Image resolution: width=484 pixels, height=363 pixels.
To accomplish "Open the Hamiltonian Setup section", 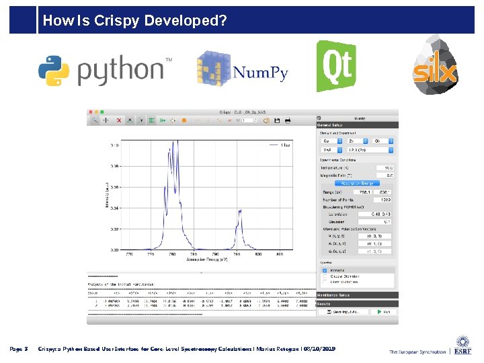I will click(x=358, y=295).
